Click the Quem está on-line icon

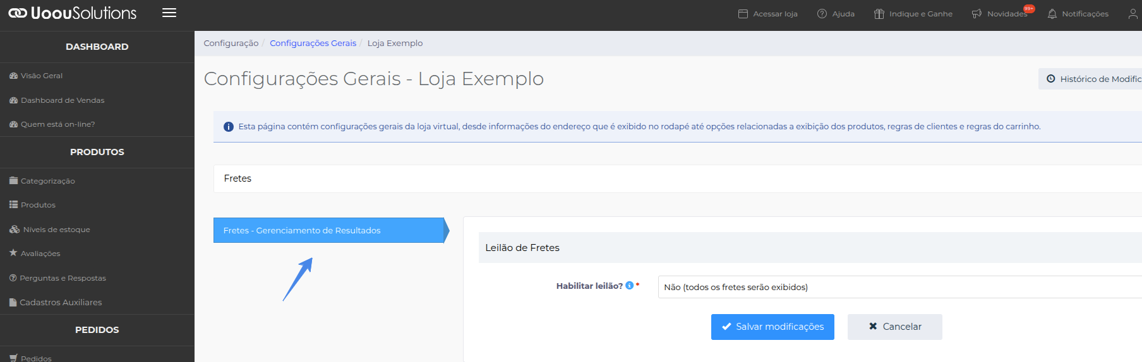[13, 124]
